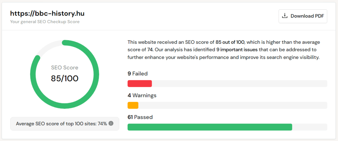Open the 4 Warnings label
This screenshot has width=338, height=141.
pyautogui.click(x=142, y=96)
